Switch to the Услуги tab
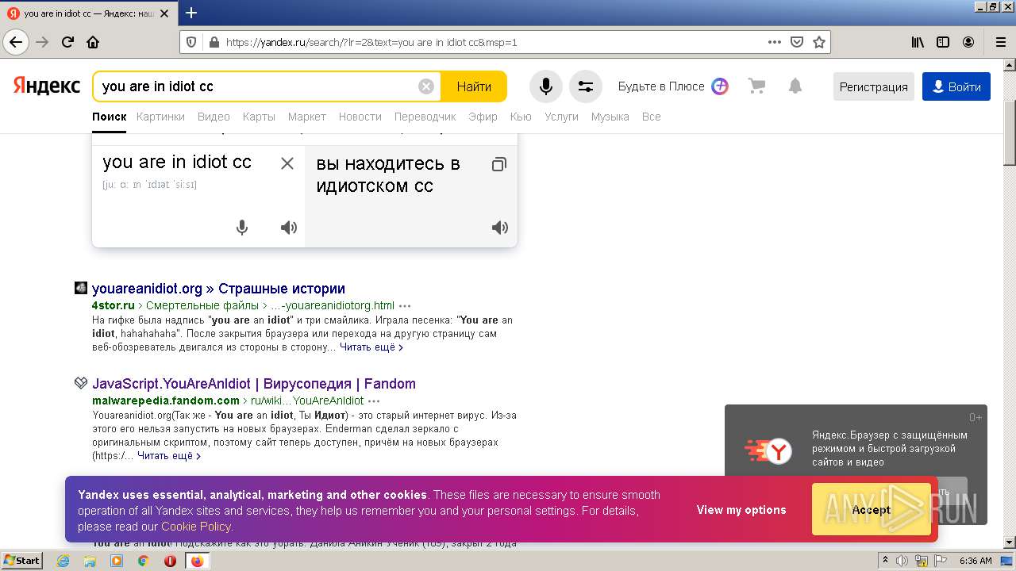The width and height of the screenshot is (1016, 571). pyautogui.click(x=561, y=117)
